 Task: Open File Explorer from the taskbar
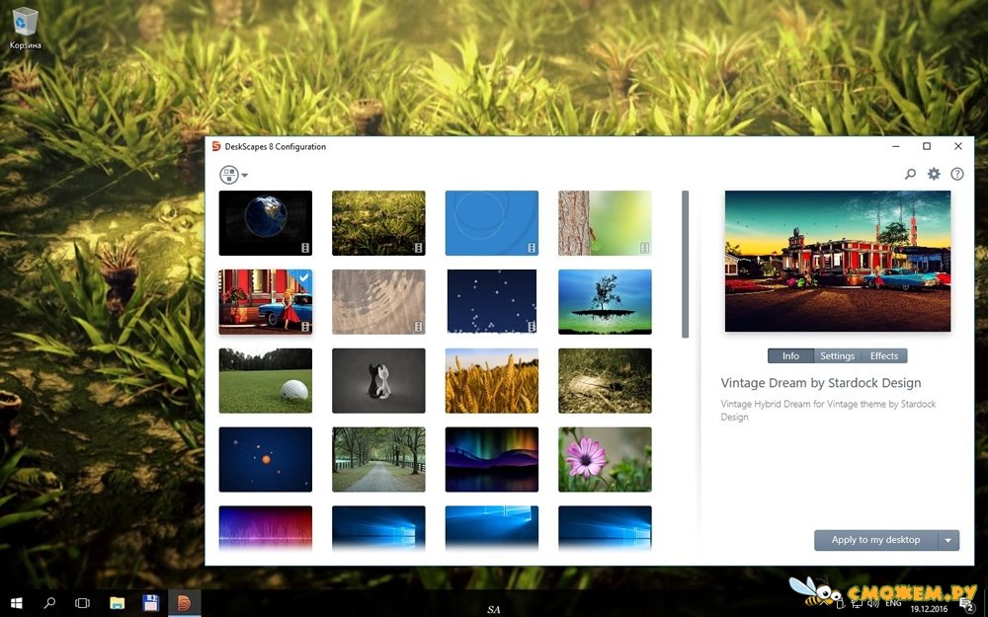117,602
